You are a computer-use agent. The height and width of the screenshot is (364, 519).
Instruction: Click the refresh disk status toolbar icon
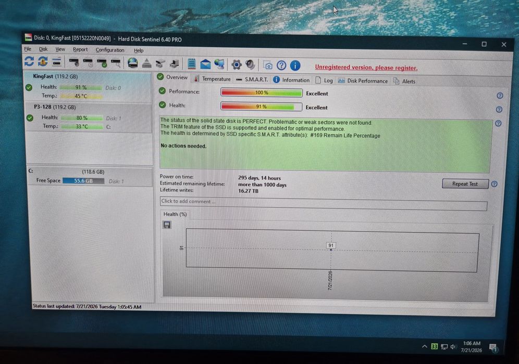coord(29,61)
